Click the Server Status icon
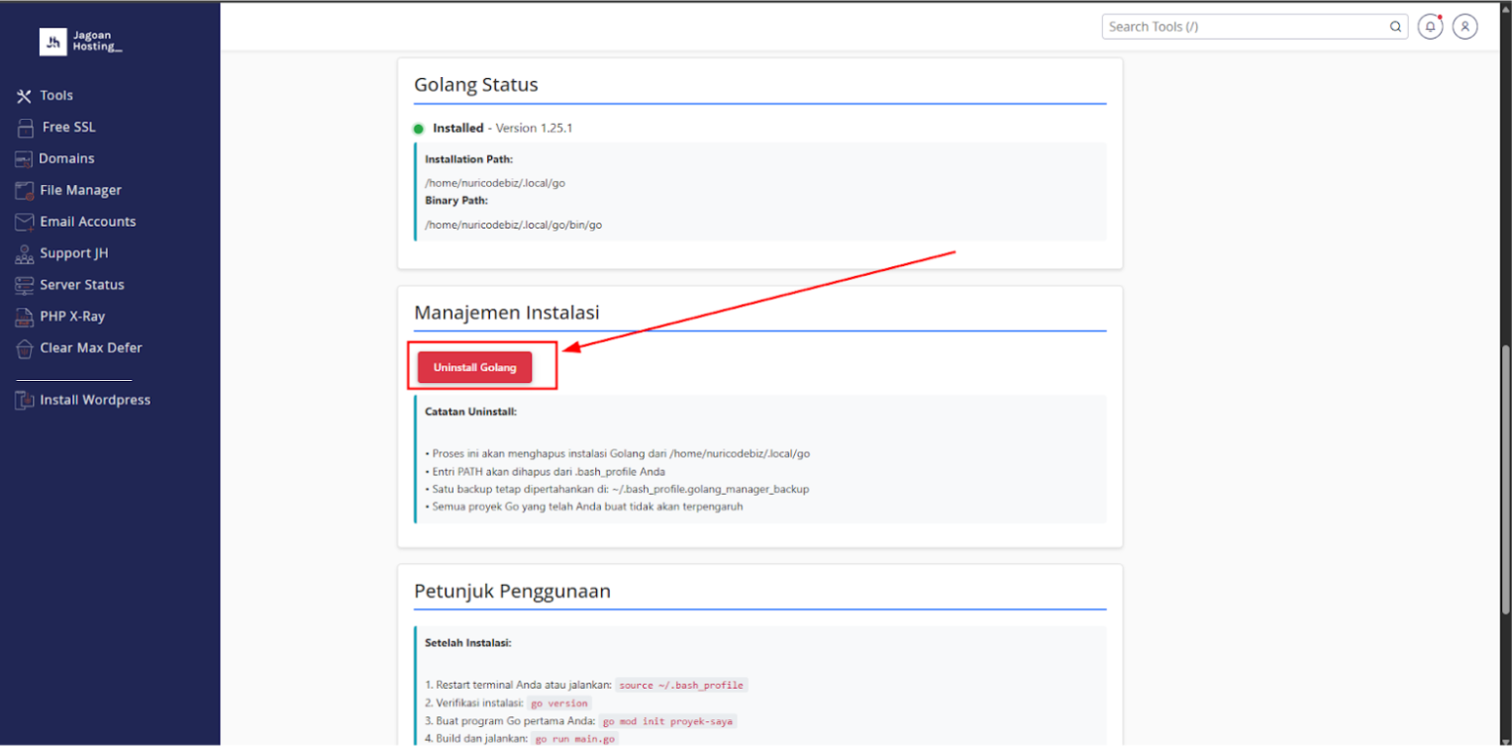1512x747 pixels. point(24,286)
